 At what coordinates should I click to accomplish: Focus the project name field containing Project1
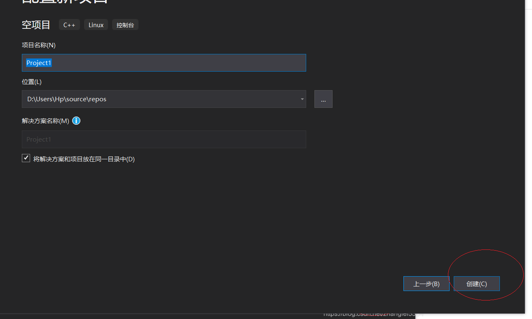coord(164,63)
